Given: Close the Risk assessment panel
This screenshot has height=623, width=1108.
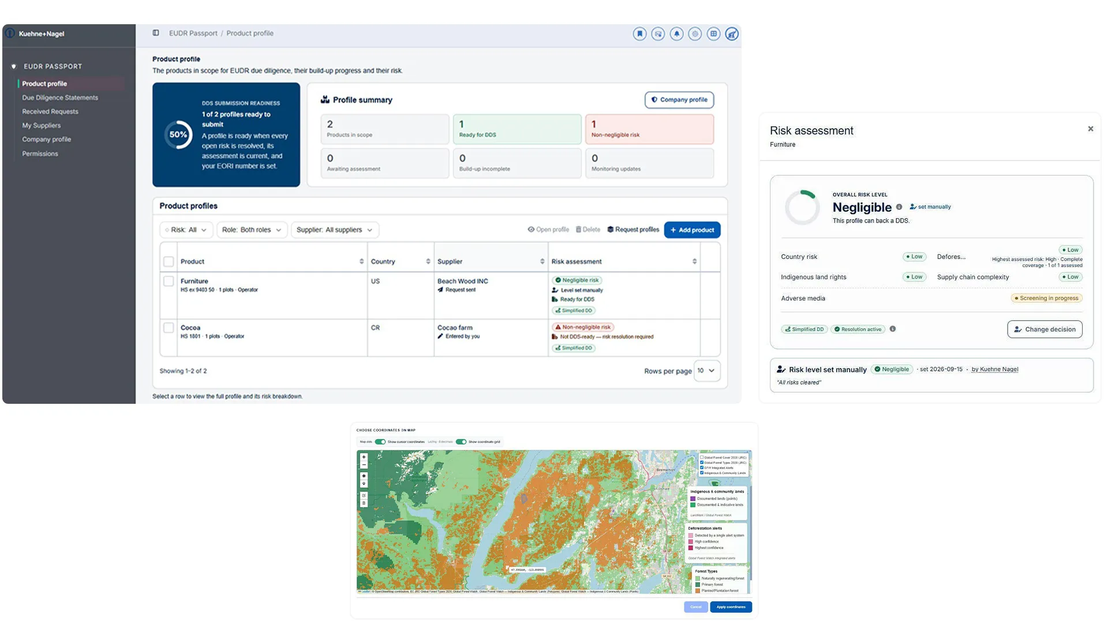Looking at the screenshot, I should (x=1091, y=129).
